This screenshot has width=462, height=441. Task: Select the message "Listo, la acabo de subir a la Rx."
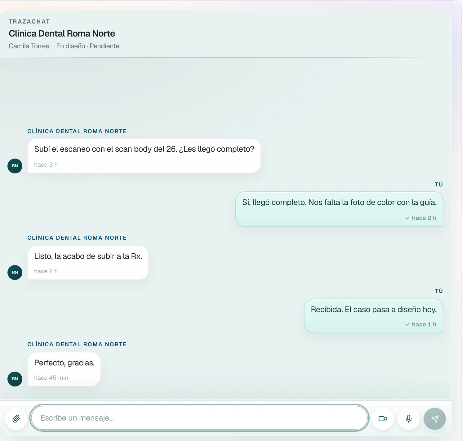[88, 263]
